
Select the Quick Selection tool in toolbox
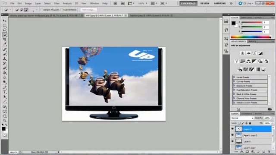coord(5,35)
